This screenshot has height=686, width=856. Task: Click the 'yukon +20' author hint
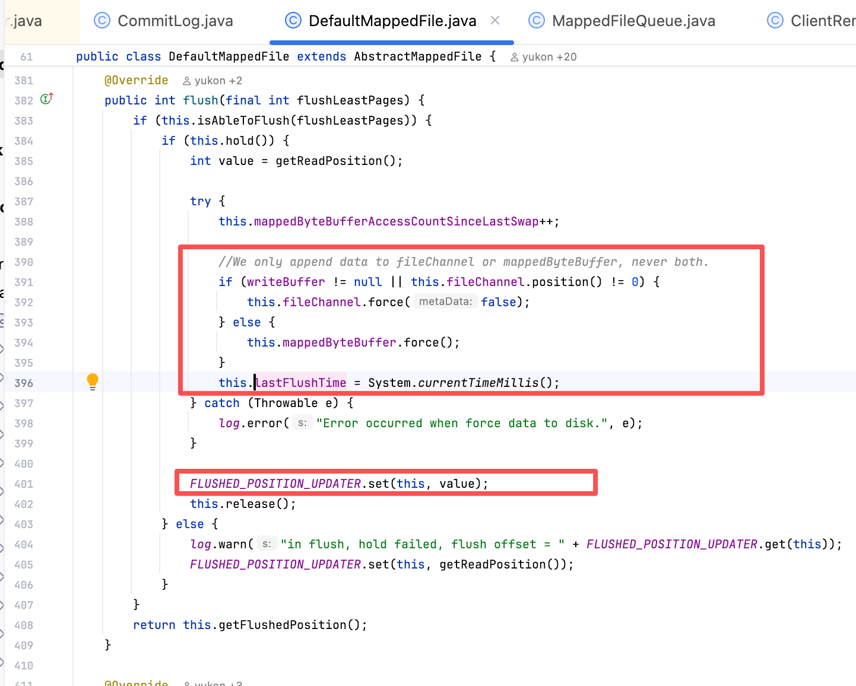(x=544, y=57)
